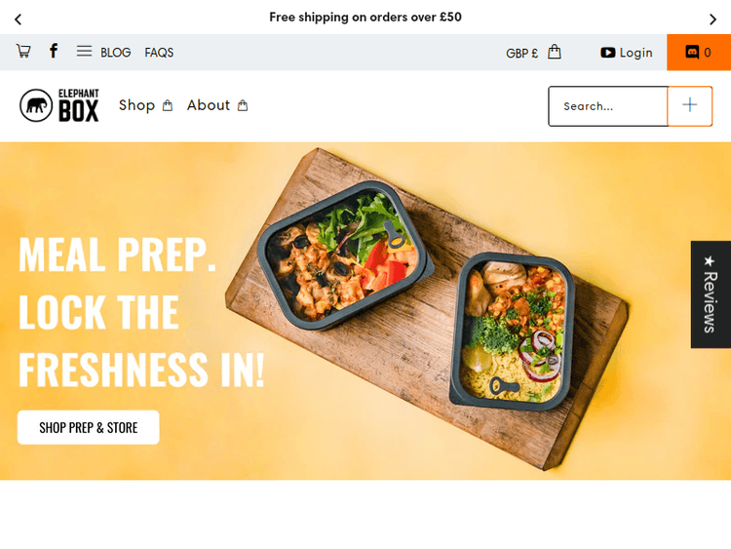The height and width of the screenshot is (549, 731).
Task: Open the About menu
Action: click(209, 105)
